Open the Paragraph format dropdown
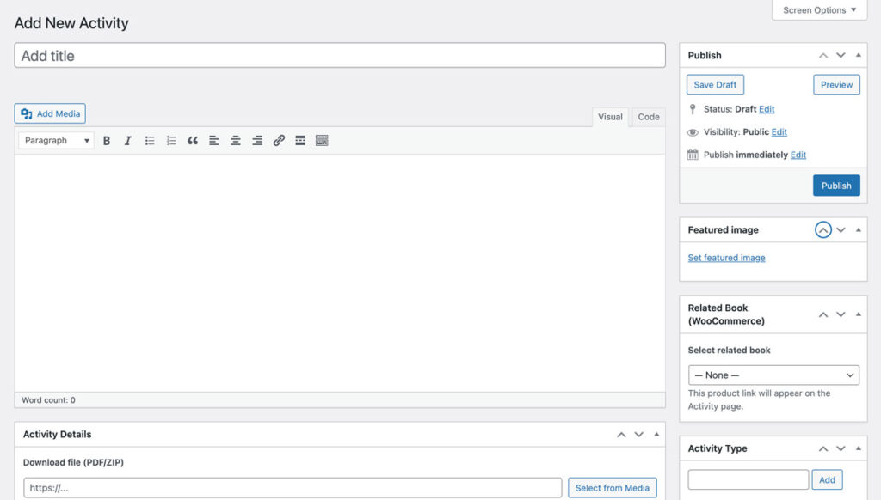 point(57,141)
